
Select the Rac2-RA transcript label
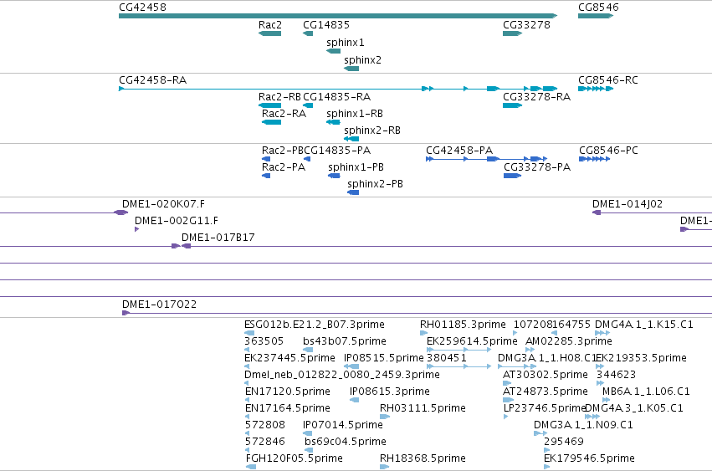[x=284, y=114]
